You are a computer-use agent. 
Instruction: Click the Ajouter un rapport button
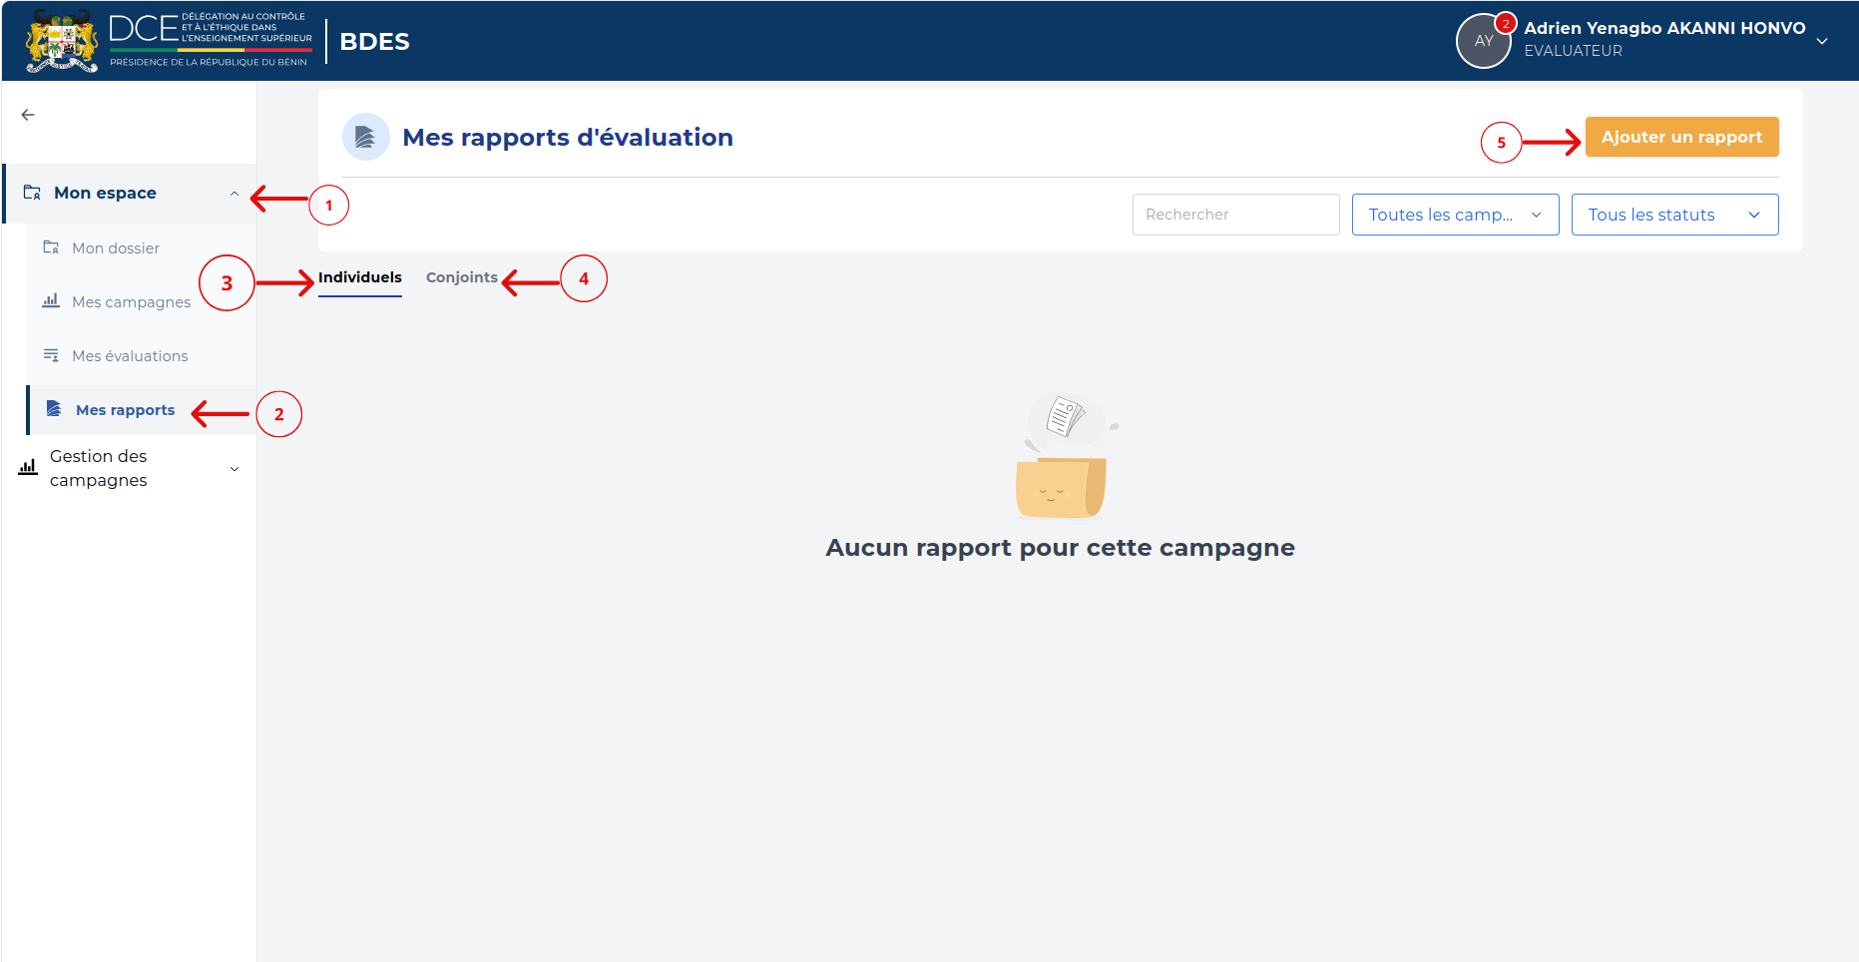(x=1682, y=137)
